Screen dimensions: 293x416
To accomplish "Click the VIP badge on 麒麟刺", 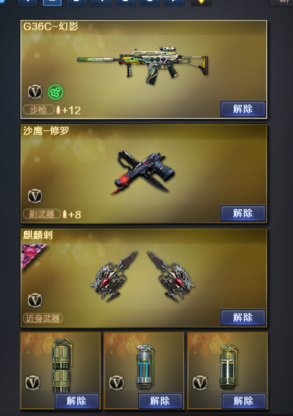I will click(x=35, y=300).
